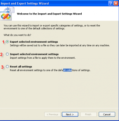Select the Reset all settings radio button
119x121 pixels.
[x=7, y=67]
